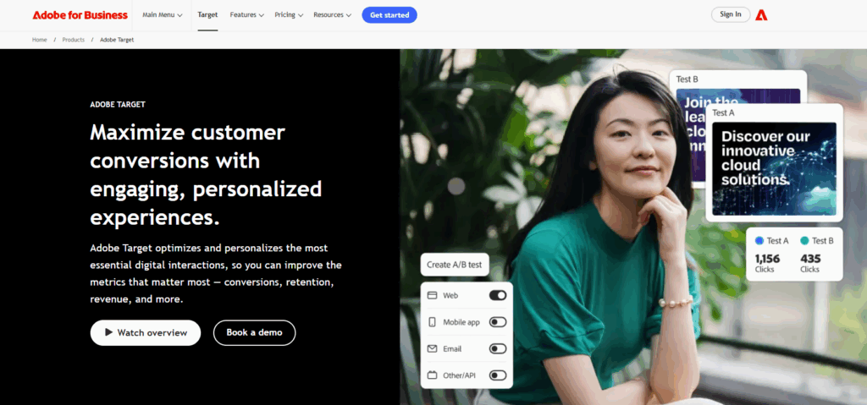Click the Email envelope icon

coord(433,348)
